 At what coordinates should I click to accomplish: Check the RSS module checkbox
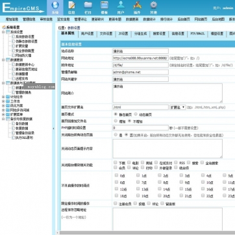(x=176, y=162)
